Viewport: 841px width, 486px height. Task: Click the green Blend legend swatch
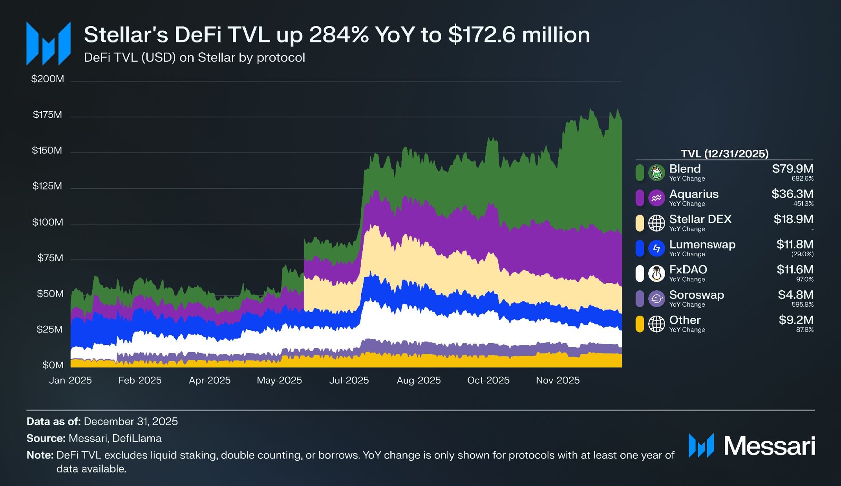click(x=640, y=173)
